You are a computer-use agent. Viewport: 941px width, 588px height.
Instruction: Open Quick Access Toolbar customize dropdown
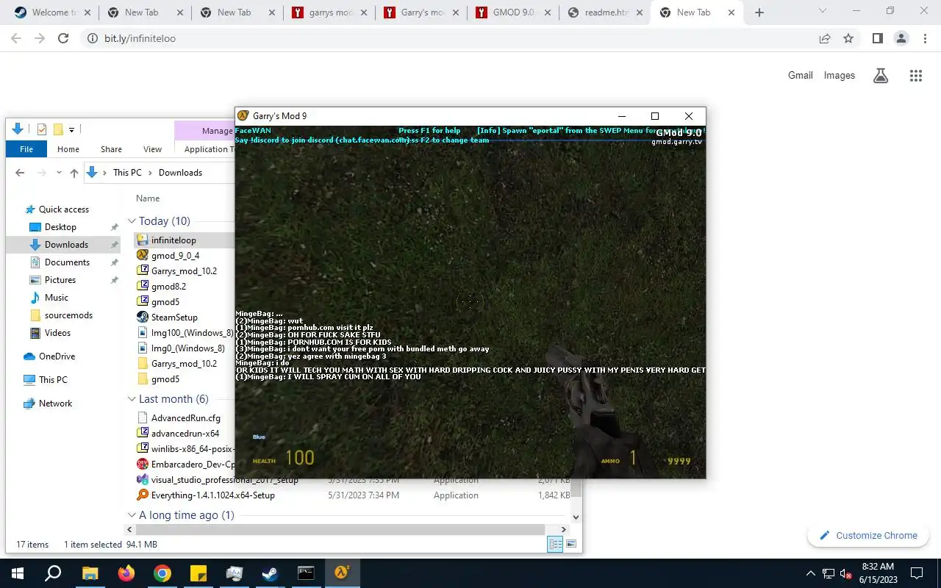71,130
